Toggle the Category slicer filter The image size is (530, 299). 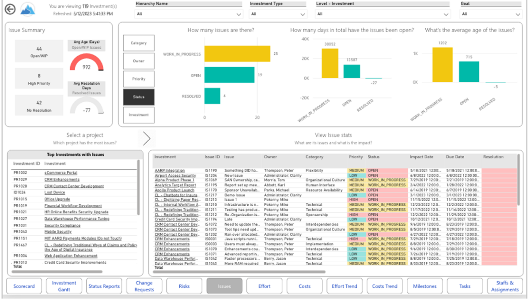(139, 42)
